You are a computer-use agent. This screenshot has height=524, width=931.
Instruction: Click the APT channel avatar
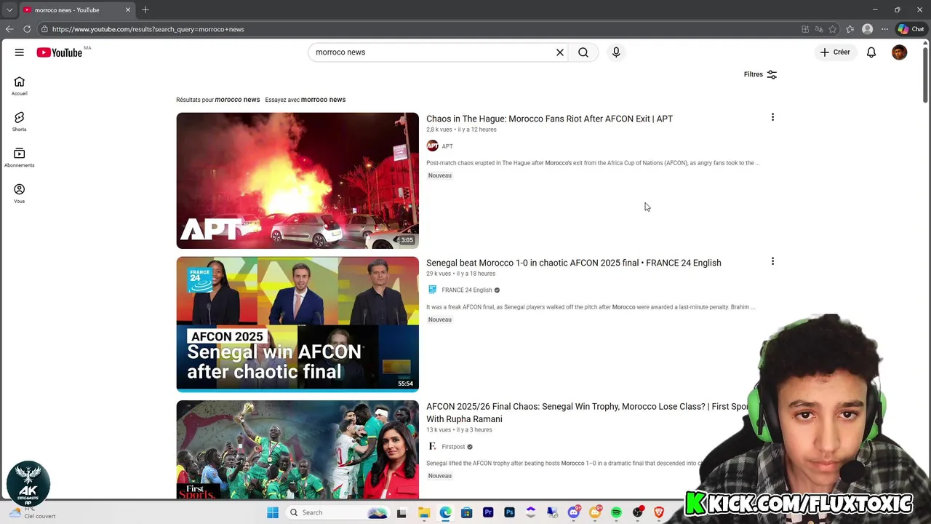point(432,146)
